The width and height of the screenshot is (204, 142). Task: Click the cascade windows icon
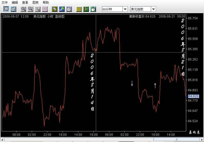(x=13, y=9)
